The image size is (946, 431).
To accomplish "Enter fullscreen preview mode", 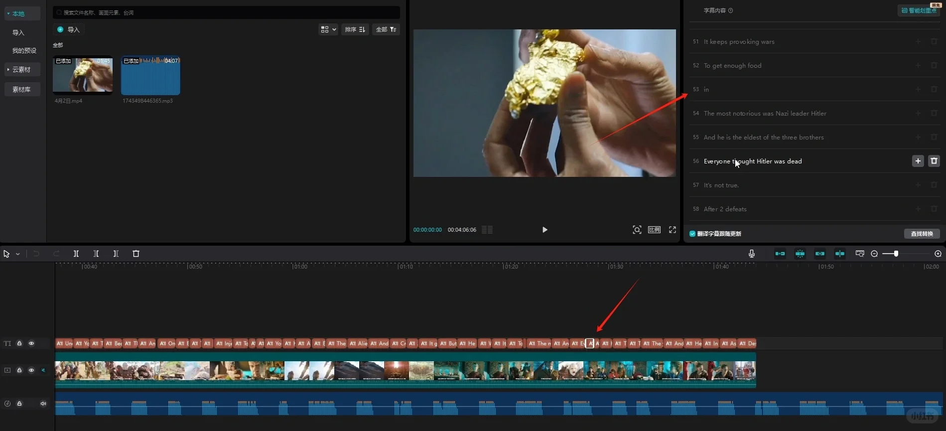I will point(673,230).
